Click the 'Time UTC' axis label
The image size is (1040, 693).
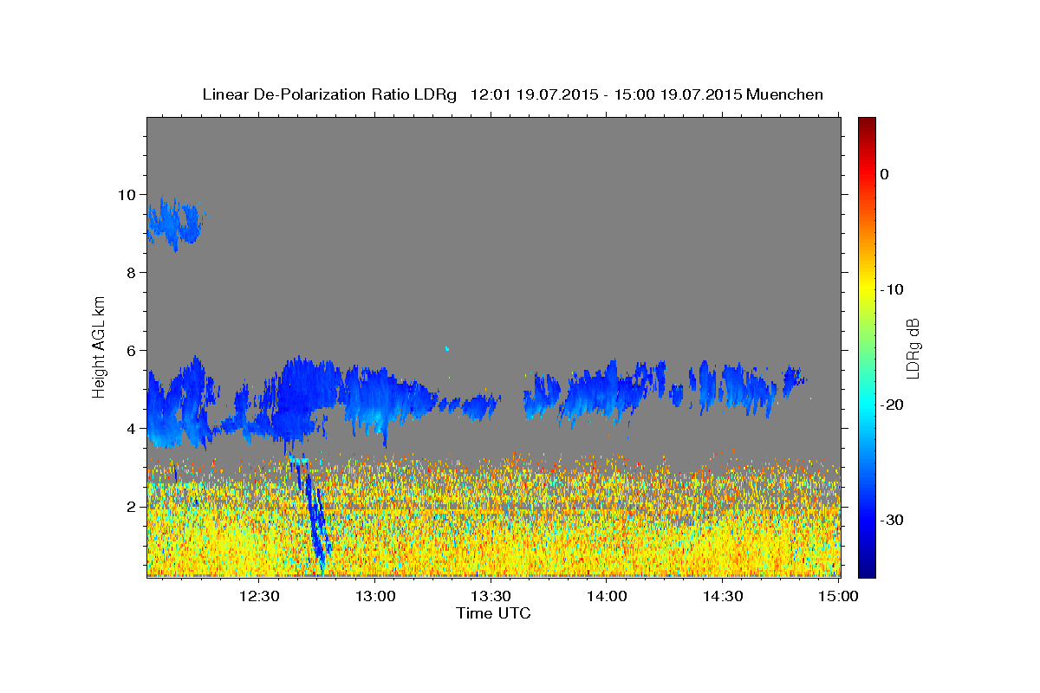pos(493,613)
